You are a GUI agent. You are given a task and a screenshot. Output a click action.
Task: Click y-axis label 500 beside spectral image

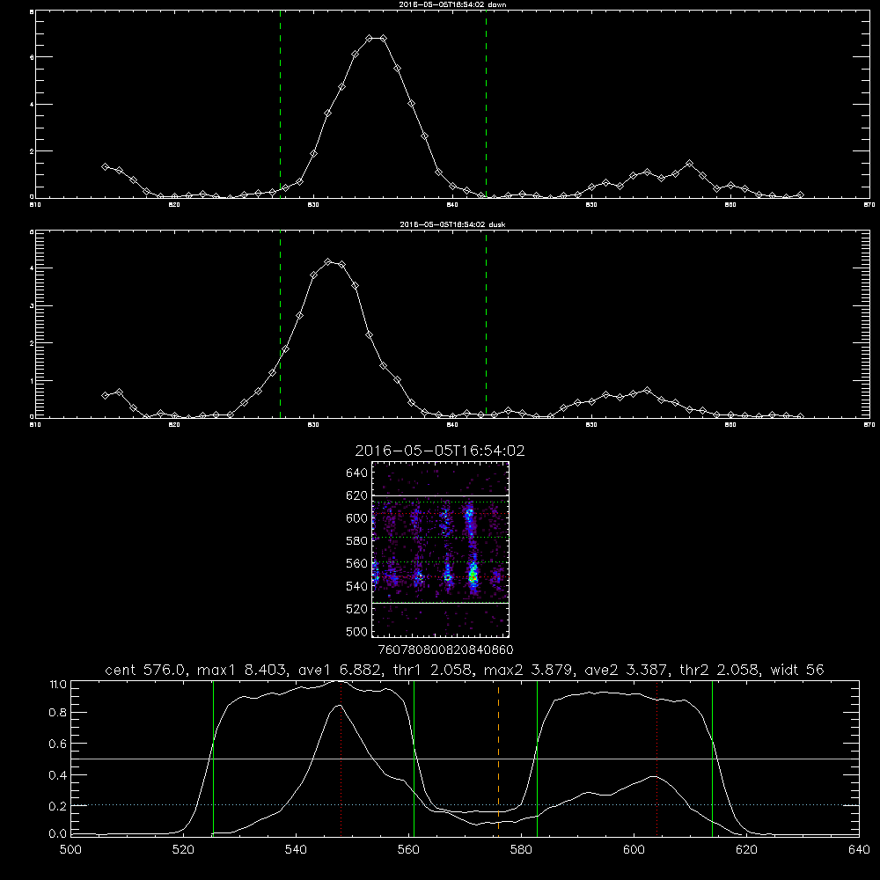(x=356, y=631)
